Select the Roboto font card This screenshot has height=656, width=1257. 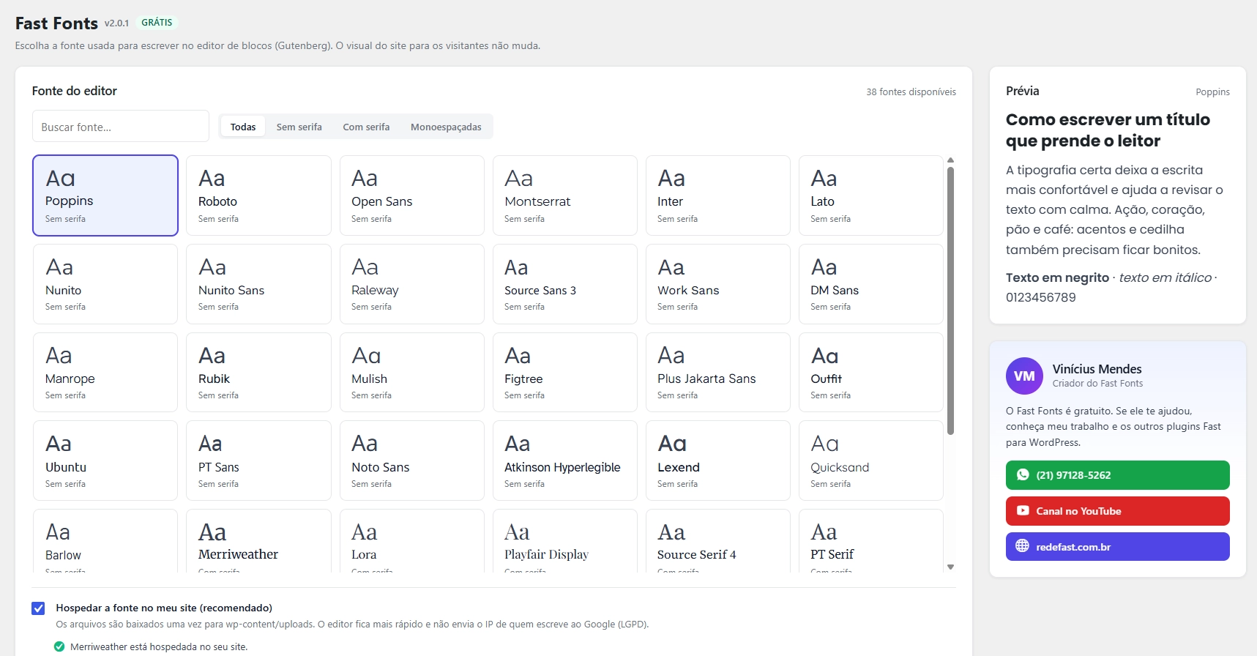(x=258, y=195)
